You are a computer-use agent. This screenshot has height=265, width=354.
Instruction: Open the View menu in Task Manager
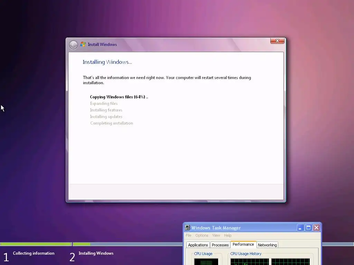tap(216, 235)
